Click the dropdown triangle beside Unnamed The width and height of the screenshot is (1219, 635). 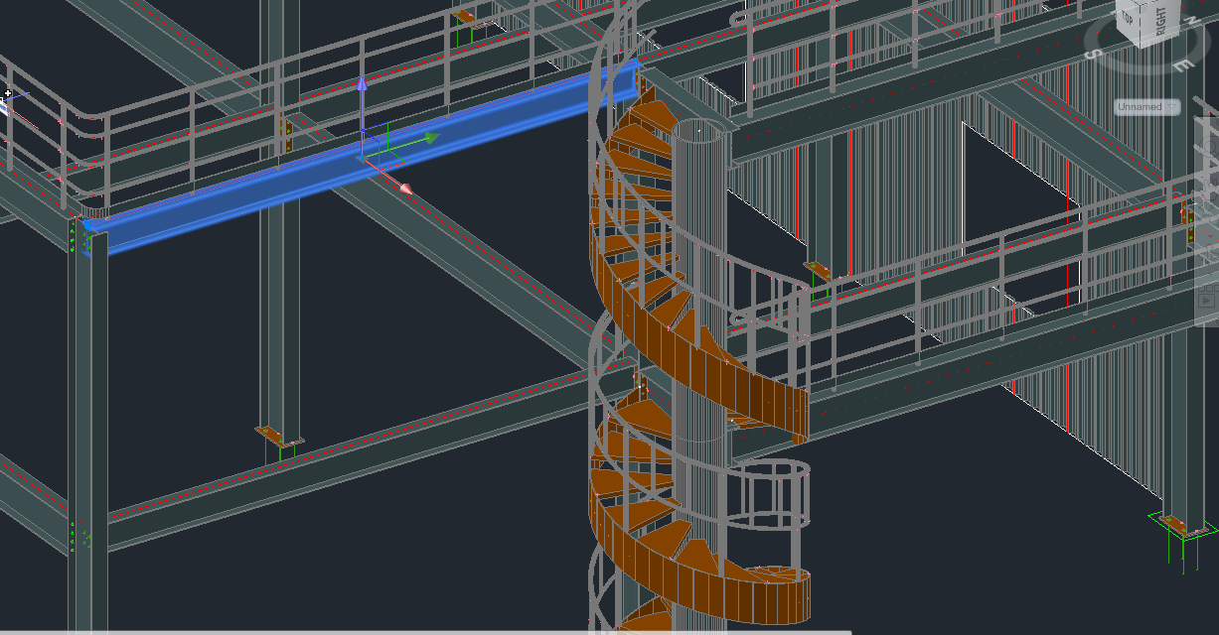tap(1171, 106)
